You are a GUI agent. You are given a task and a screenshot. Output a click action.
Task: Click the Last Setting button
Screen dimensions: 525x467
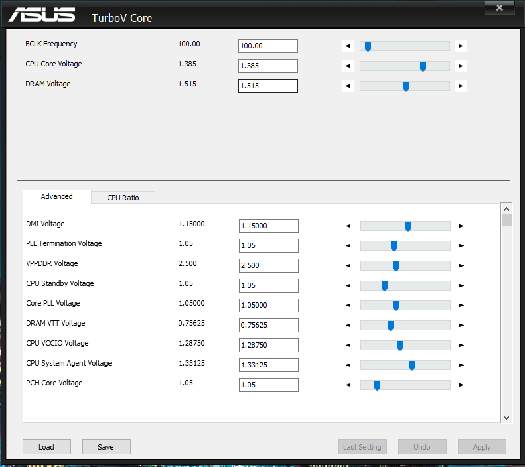click(362, 447)
